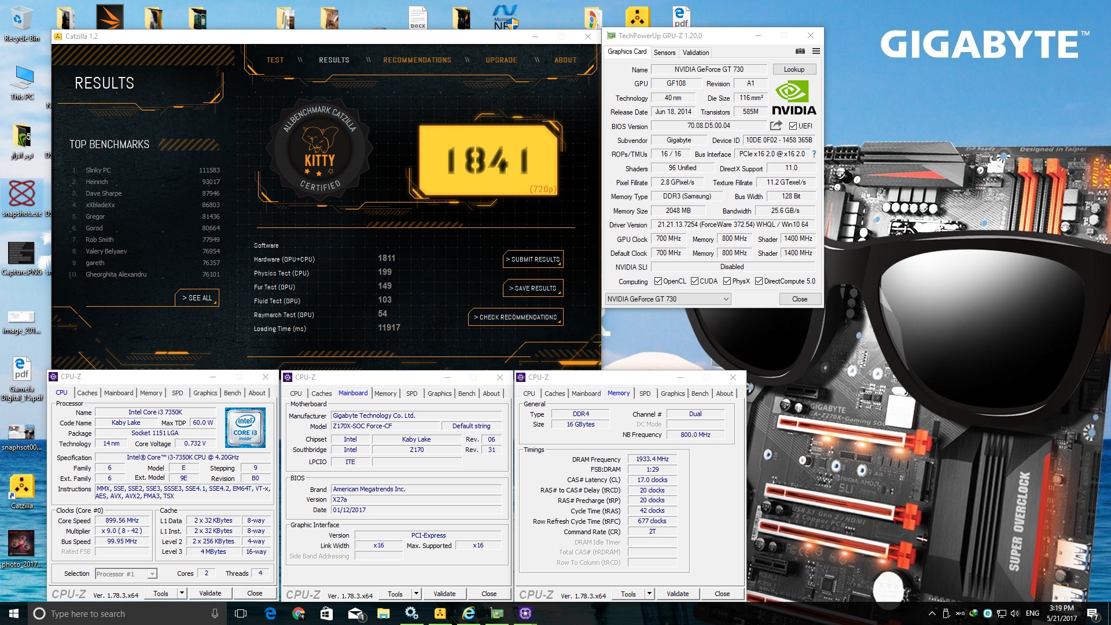
Task: Open the snapshot.exe desktop icon
Action: coord(22,198)
